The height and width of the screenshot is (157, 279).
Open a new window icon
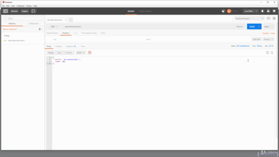(34, 11)
